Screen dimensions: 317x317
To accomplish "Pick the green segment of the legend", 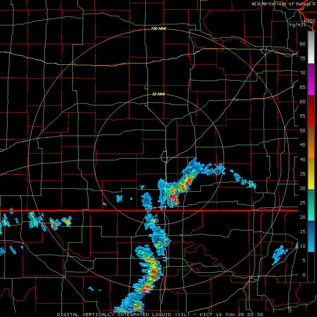I will 311,205.
